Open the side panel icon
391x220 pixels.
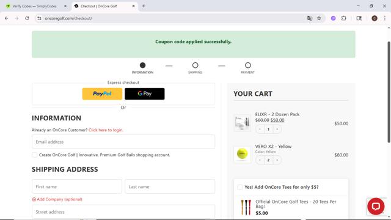pyautogui.click(x=359, y=18)
